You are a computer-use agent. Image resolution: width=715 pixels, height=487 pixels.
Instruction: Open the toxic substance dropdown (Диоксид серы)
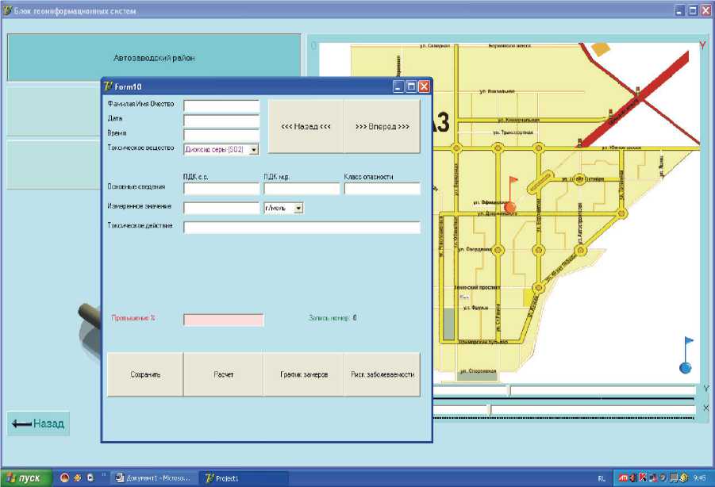[x=253, y=149]
